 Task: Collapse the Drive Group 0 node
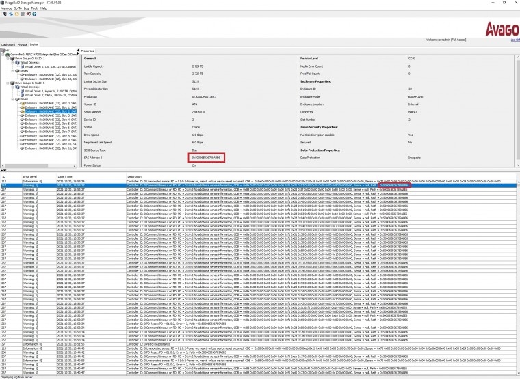click(8, 58)
